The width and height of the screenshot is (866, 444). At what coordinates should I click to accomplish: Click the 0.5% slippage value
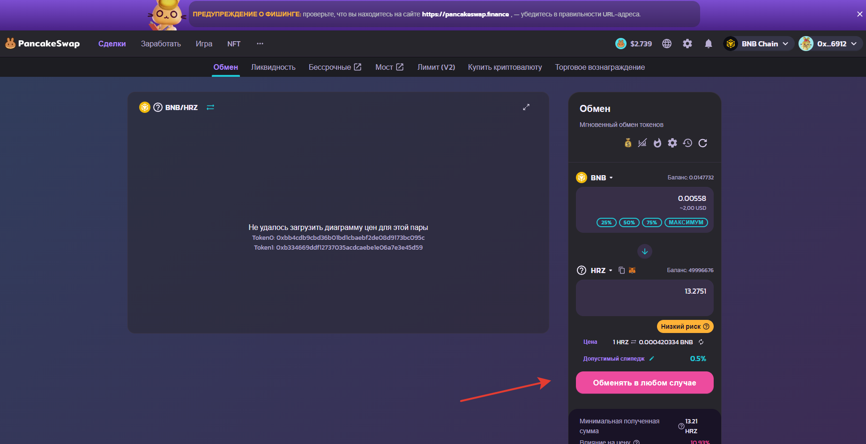click(x=698, y=358)
